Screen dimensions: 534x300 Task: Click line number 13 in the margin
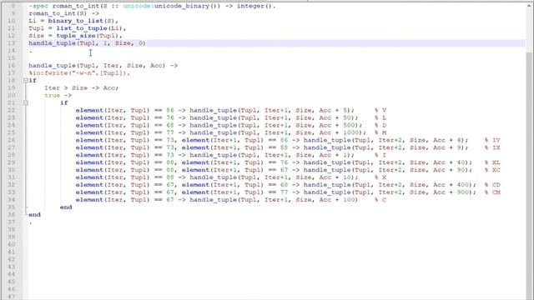tap(11, 43)
